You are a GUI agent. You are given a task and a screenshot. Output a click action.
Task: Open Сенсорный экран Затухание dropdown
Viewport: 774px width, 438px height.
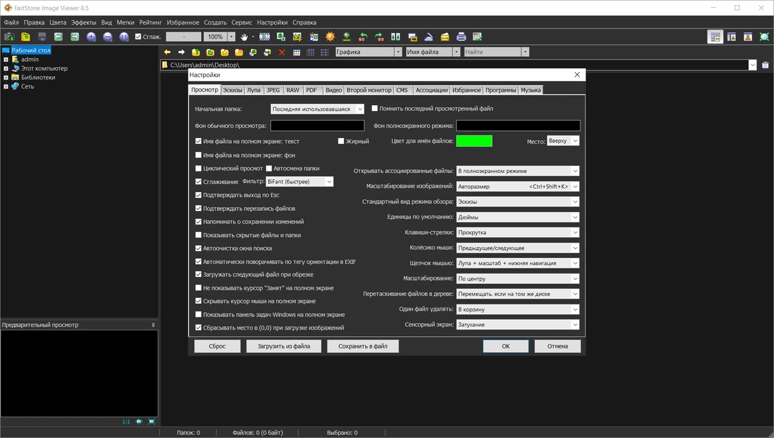click(x=518, y=324)
